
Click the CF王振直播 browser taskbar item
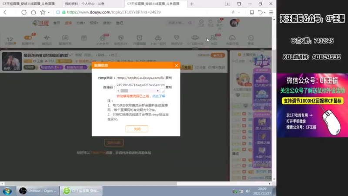pos(81,191)
